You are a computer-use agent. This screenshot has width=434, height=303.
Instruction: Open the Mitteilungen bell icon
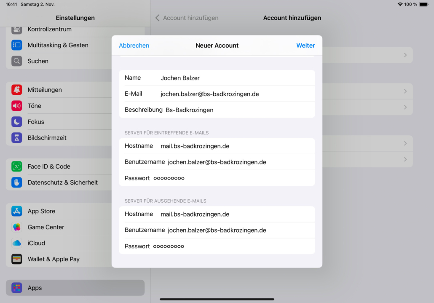coord(17,90)
